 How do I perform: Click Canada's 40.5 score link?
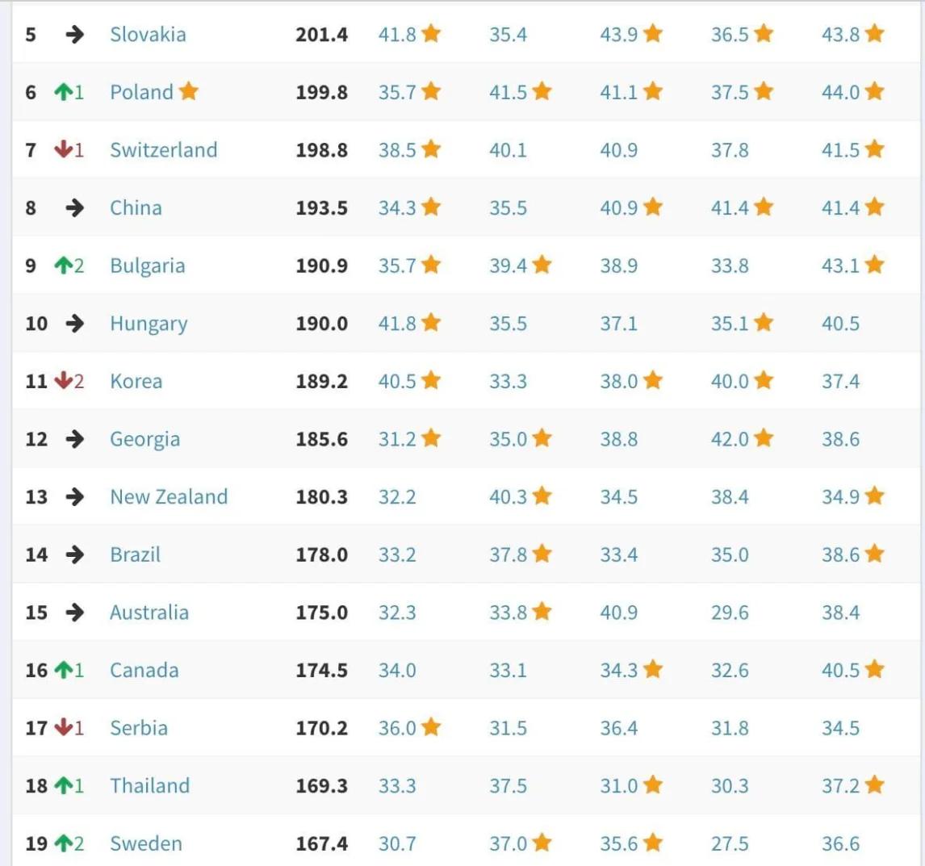coord(840,670)
